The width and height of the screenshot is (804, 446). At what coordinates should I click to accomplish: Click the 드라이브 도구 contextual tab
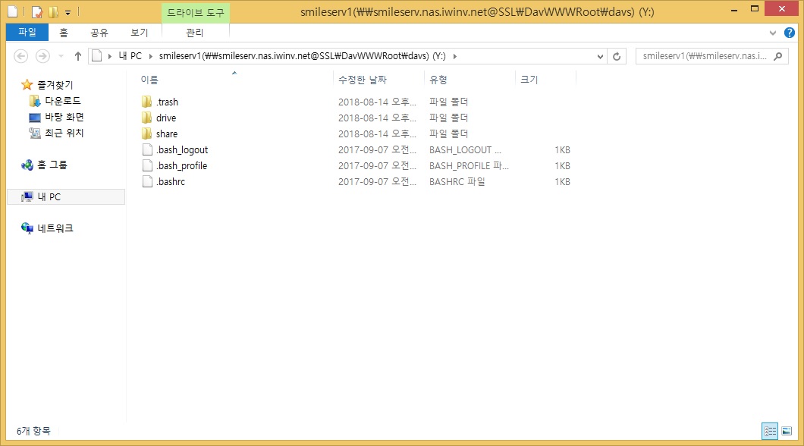coord(196,12)
